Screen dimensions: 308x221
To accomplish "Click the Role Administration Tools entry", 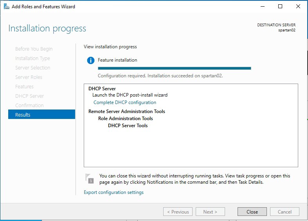I will [x=125, y=119].
